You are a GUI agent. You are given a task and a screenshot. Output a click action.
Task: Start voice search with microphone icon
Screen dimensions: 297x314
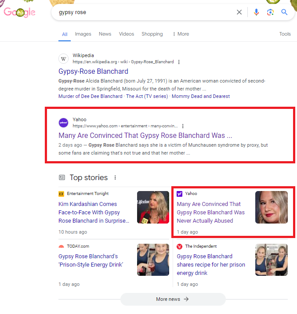click(x=256, y=12)
